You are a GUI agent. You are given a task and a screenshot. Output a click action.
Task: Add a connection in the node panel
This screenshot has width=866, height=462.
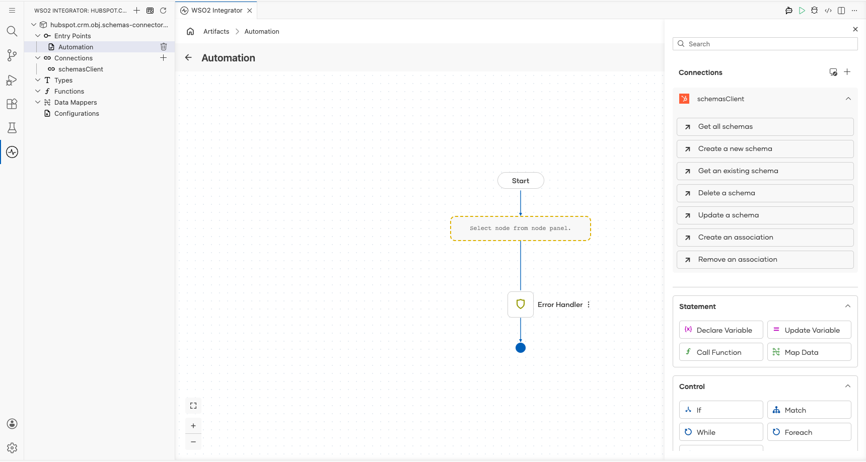847,72
